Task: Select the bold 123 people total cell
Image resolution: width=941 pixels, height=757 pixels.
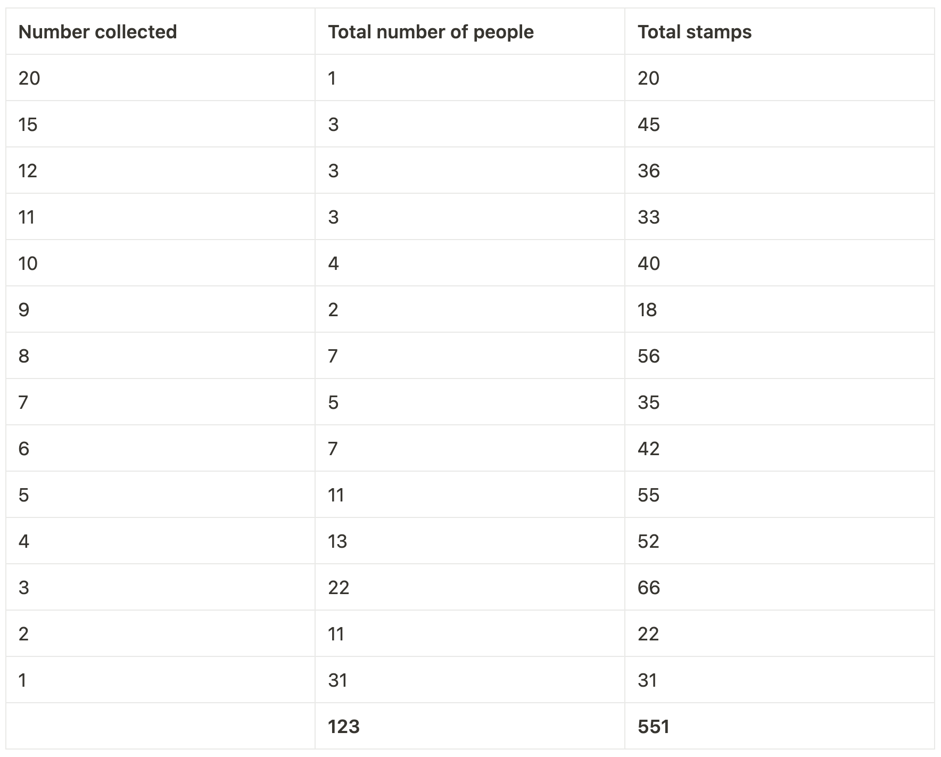Action: point(344,727)
